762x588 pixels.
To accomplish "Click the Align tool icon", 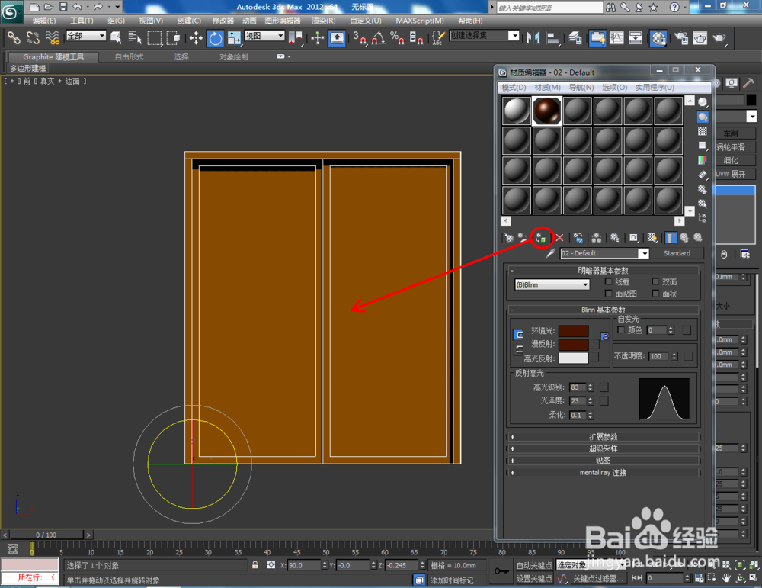I will click(552, 37).
